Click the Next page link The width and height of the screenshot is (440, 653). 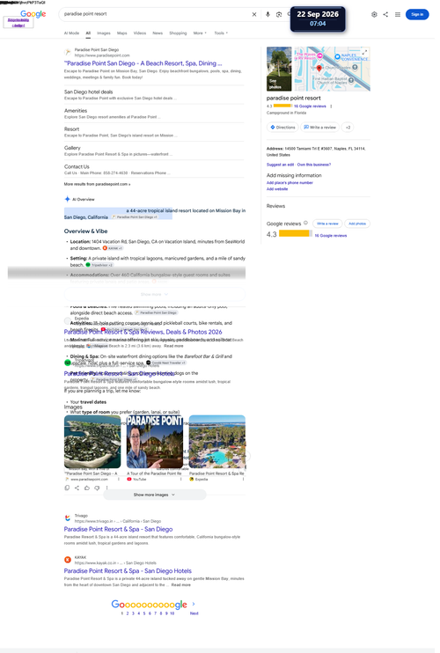click(194, 613)
